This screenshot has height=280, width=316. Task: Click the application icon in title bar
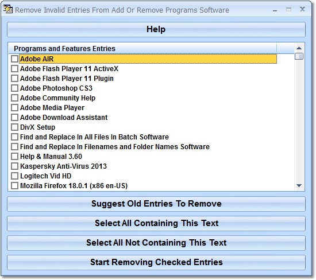8,9
